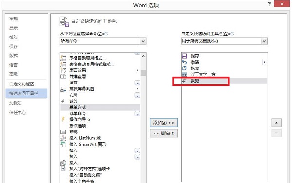Click the 表面效果 cube icon
The height and width of the screenshot is (183, 292).
pos(63,70)
